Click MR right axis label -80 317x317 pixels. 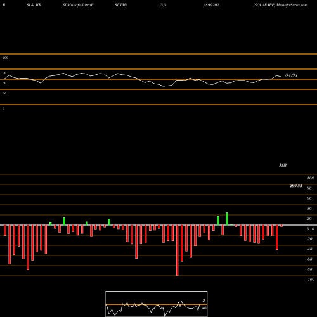309,269
